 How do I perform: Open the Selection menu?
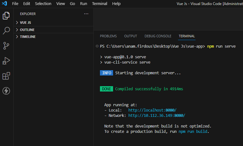coord(43,4)
